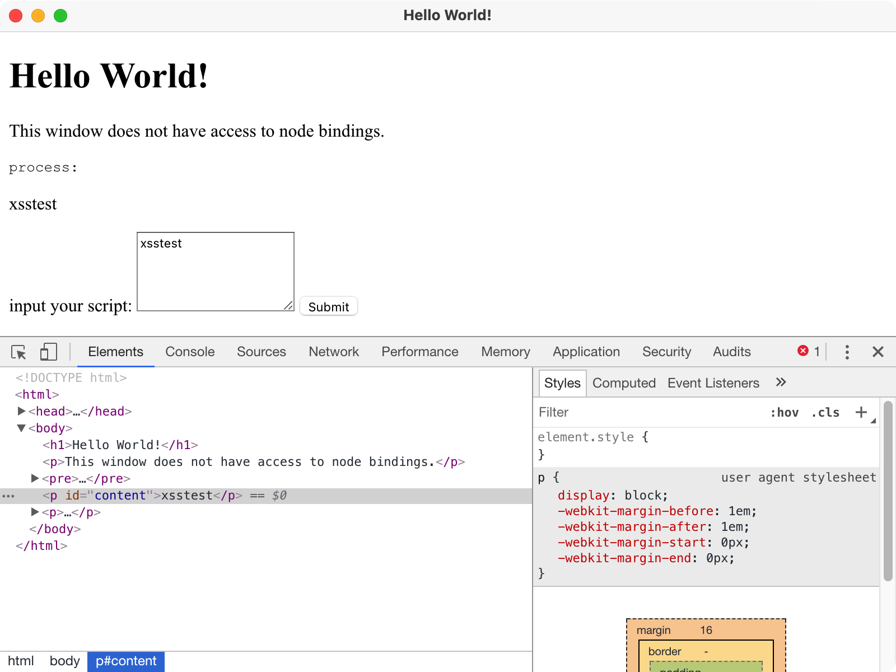Open the DevTools customize three-dot menu
The height and width of the screenshot is (672, 896).
point(847,352)
